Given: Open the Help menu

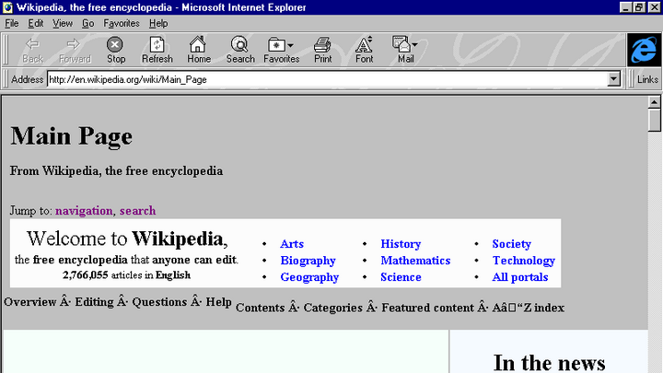Looking at the screenshot, I should 158,23.
